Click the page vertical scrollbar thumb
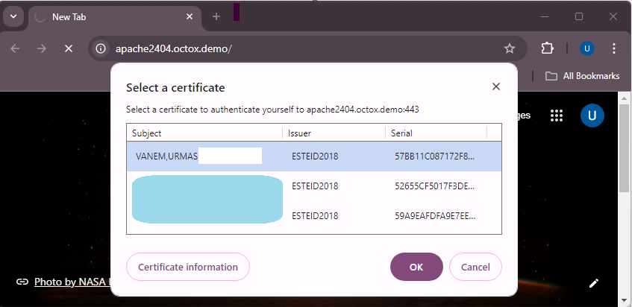632x307 pixels. click(x=624, y=148)
